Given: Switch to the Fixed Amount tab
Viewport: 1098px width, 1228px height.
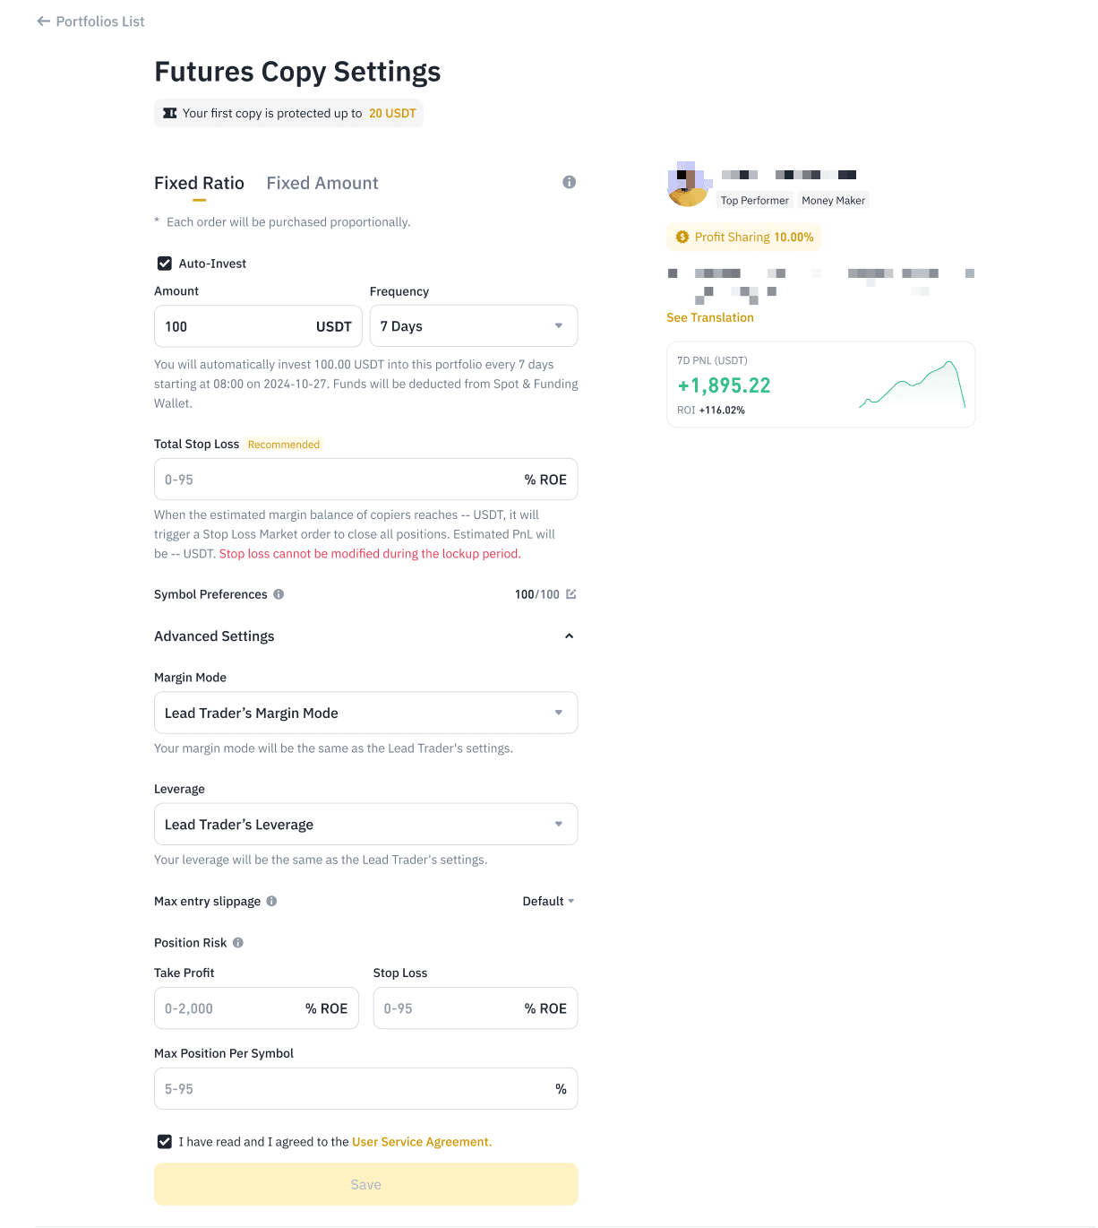Looking at the screenshot, I should click(322, 183).
